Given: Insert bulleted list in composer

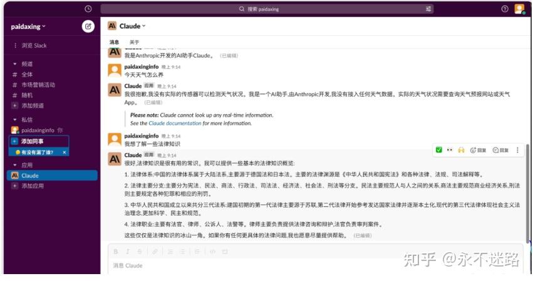Looking at the screenshot, I should 182,252.
